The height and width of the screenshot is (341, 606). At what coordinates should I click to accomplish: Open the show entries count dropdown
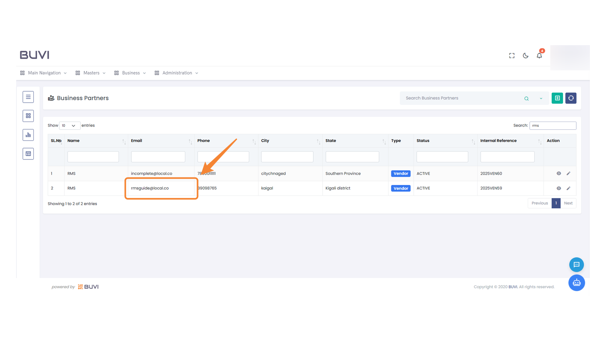(69, 126)
